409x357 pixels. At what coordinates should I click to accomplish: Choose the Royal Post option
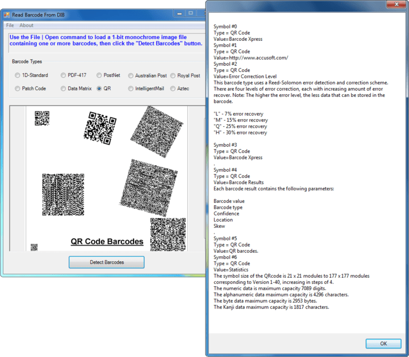click(x=185, y=76)
